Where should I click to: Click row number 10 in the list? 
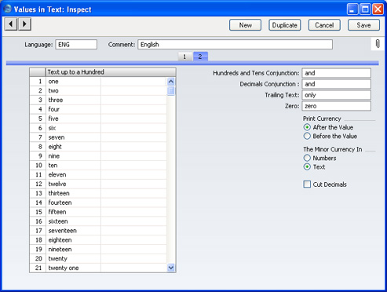tap(38, 166)
